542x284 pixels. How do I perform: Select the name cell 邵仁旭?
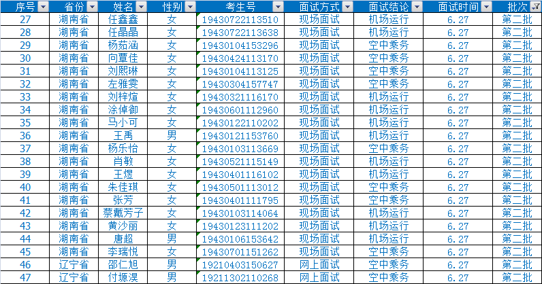click(123, 265)
